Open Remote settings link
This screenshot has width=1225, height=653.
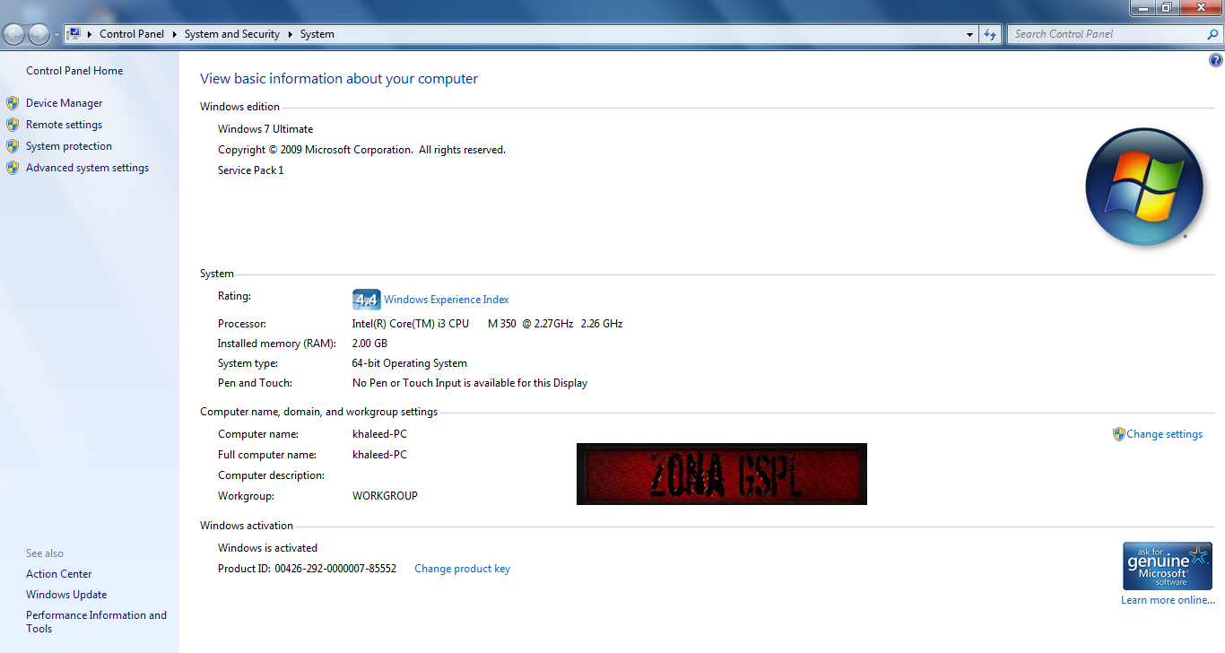65,125
